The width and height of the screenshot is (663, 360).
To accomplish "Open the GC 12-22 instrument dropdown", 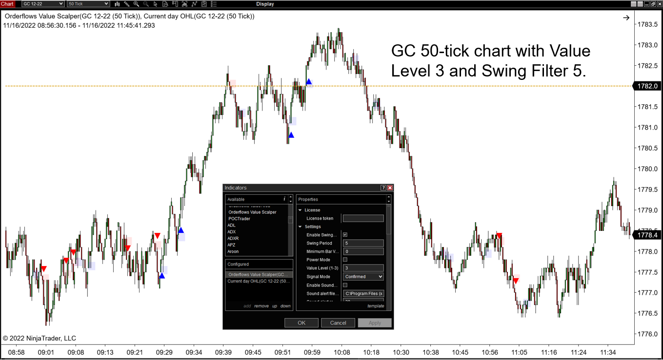I will pyautogui.click(x=43, y=4).
